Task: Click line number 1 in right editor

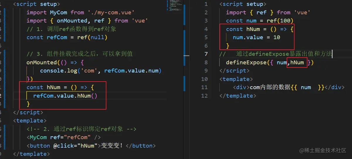Action: [x=206, y=4]
